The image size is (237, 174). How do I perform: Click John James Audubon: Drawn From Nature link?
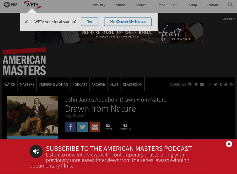[116, 100]
